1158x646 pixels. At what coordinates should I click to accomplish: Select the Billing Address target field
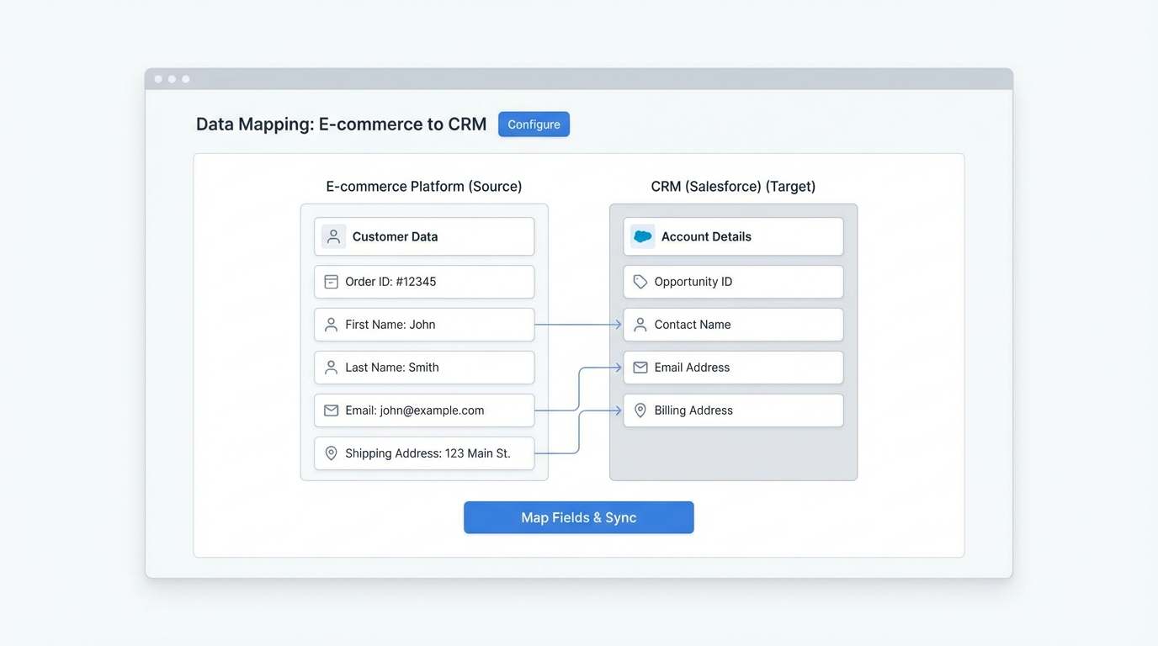pos(732,410)
